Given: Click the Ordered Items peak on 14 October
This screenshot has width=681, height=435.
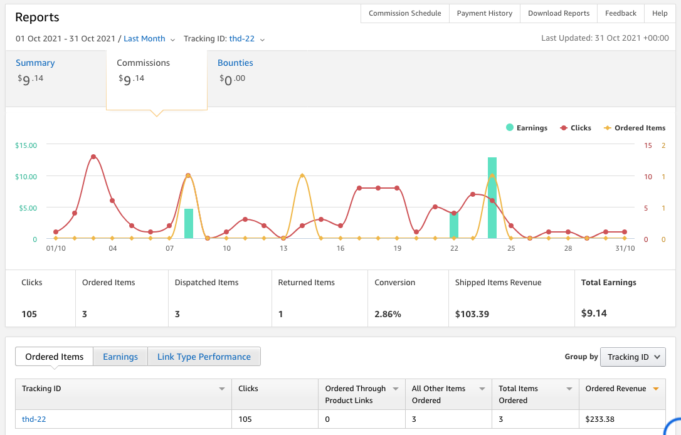Looking at the screenshot, I should [302, 176].
